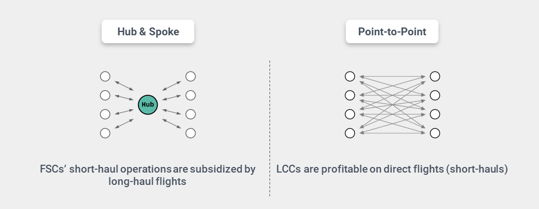539x209 pixels.
Task: Click second left node of Hub & Spoke diagram
Action: 105,95
